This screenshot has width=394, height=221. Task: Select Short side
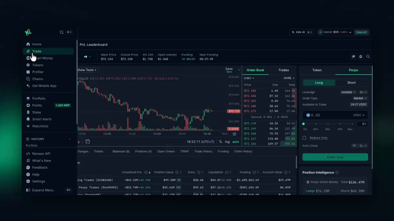point(351,83)
